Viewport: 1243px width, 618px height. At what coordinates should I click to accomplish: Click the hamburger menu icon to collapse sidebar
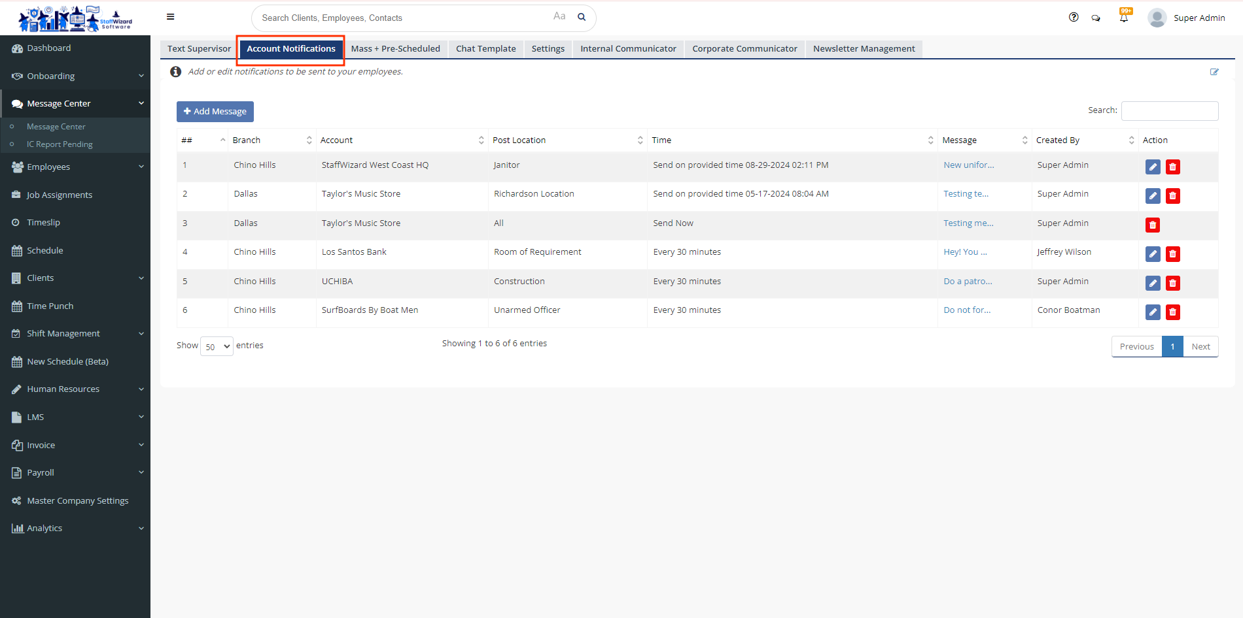click(x=170, y=17)
